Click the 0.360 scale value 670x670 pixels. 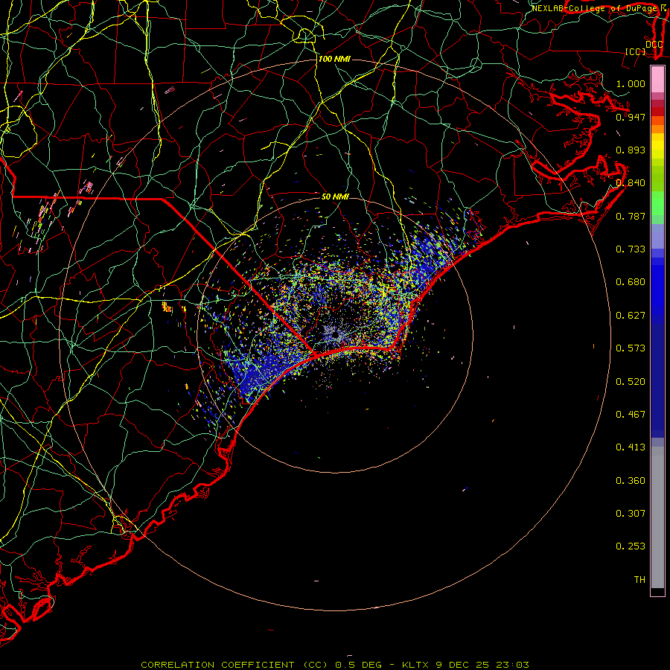tap(631, 481)
